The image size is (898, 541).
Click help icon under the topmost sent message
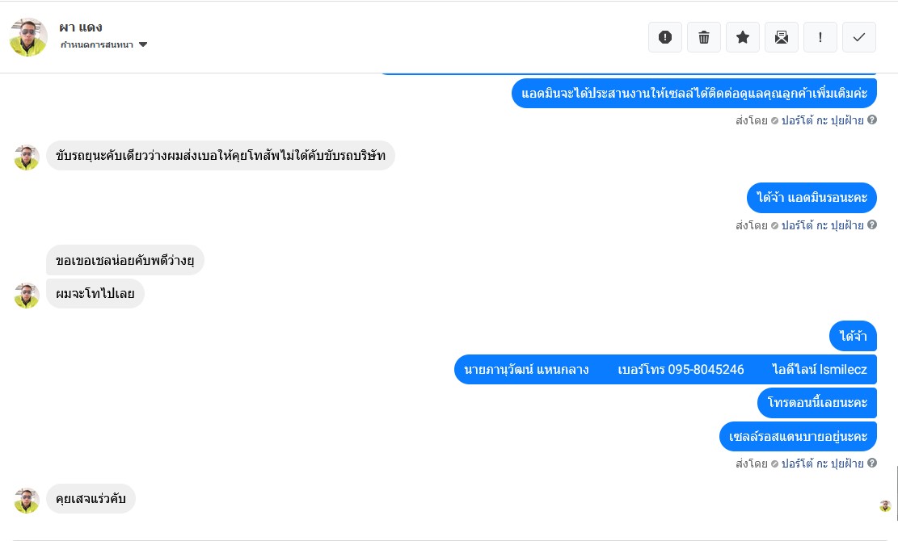pos(872,120)
